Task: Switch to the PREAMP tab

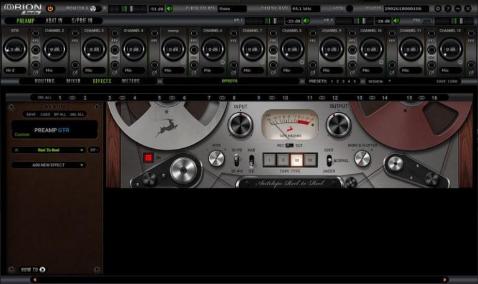Action: [25, 20]
